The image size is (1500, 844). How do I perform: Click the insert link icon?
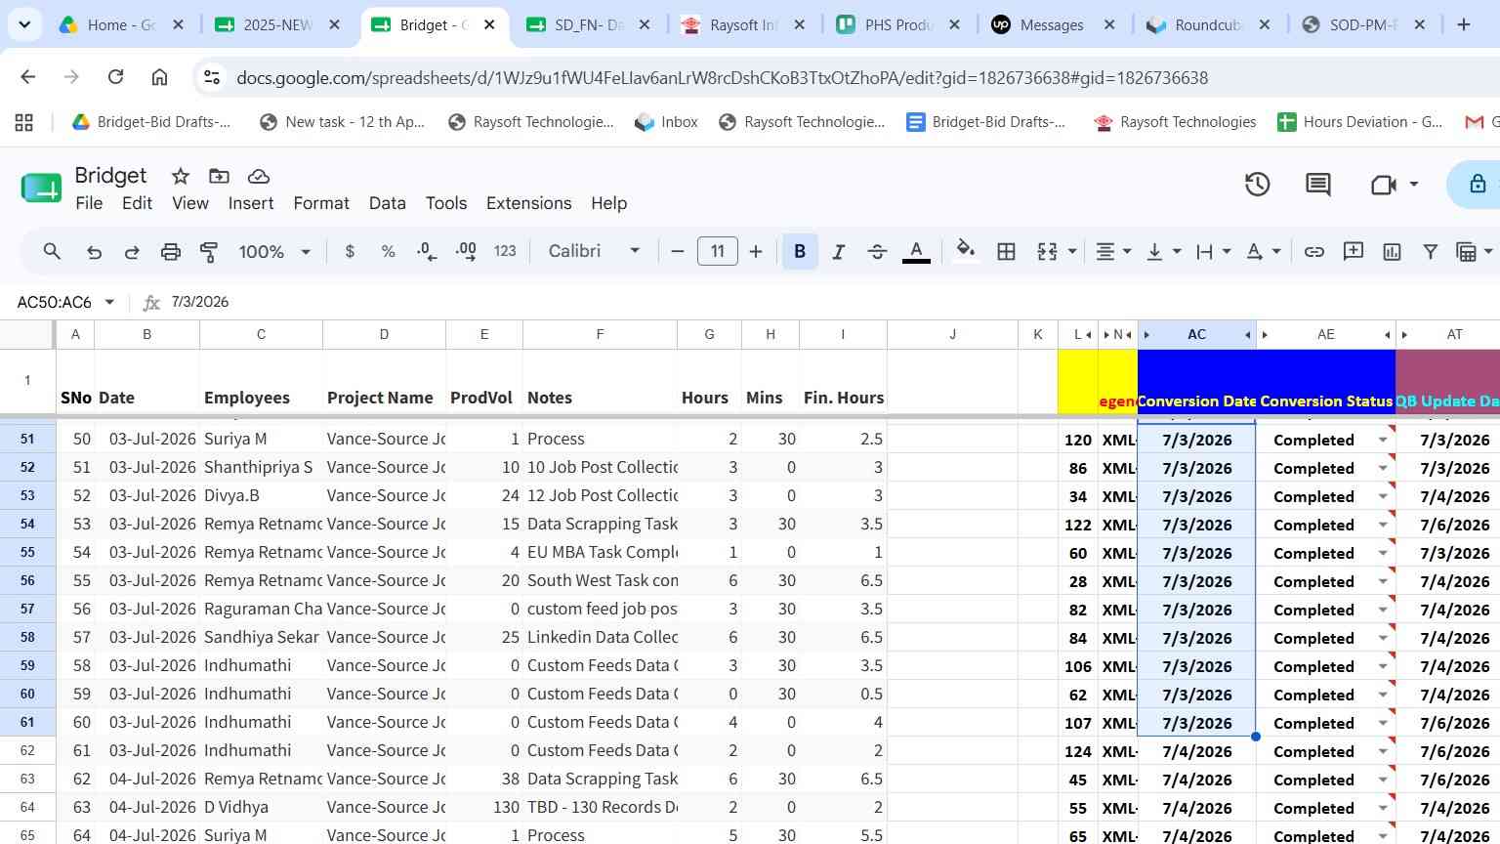pyautogui.click(x=1314, y=252)
